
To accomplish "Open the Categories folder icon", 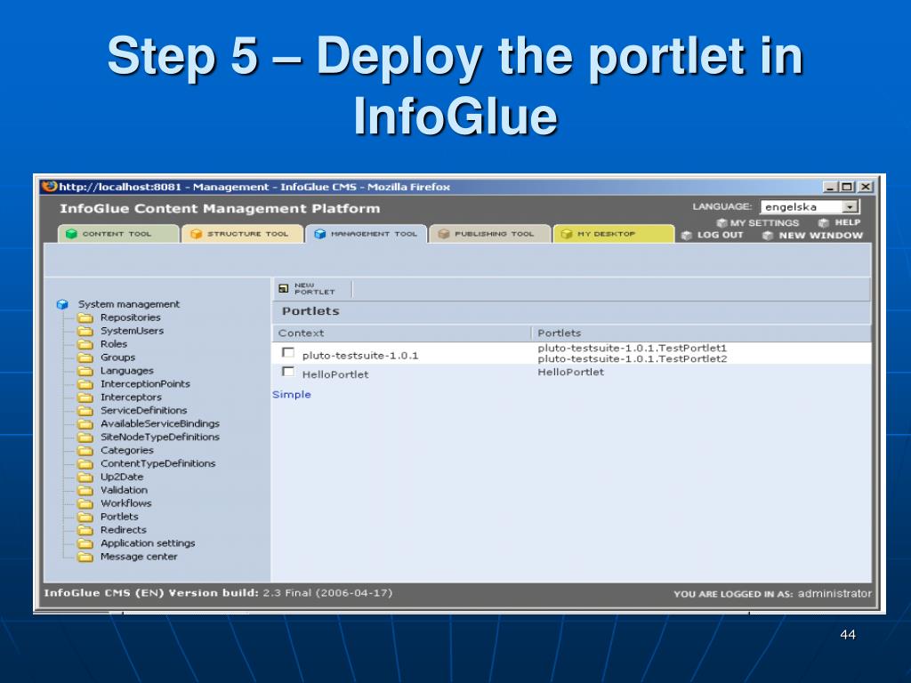I will point(85,451).
